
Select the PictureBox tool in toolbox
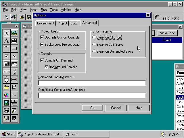tap(14, 33)
